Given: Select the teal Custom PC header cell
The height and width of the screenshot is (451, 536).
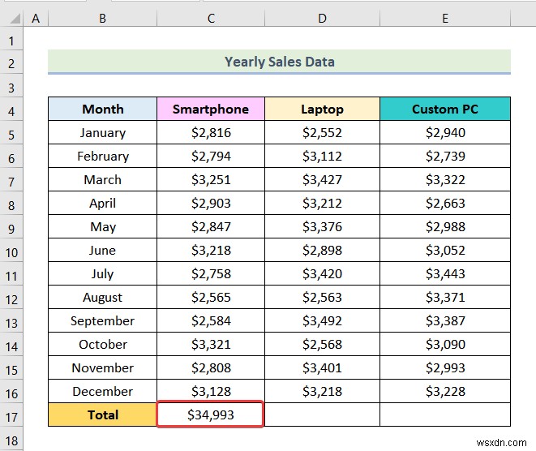Looking at the screenshot, I should (x=444, y=110).
